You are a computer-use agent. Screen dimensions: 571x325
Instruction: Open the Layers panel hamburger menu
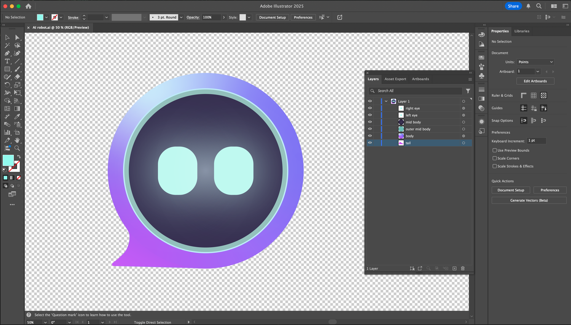[x=470, y=79]
